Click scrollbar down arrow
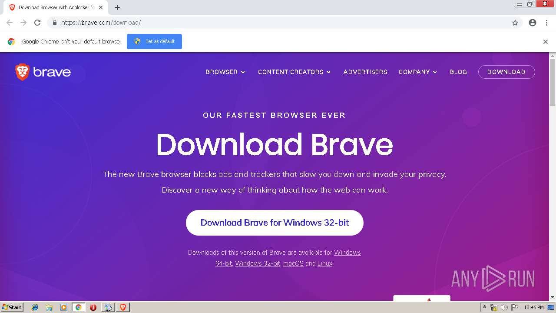556x313 pixels. click(x=553, y=297)
